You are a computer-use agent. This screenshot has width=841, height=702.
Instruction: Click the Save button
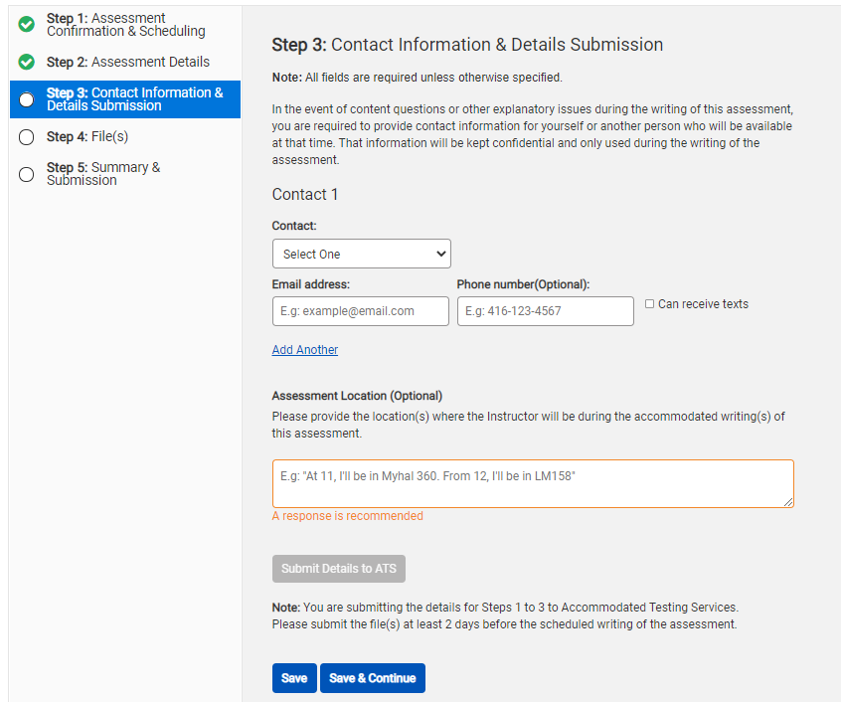coord(294,678)
